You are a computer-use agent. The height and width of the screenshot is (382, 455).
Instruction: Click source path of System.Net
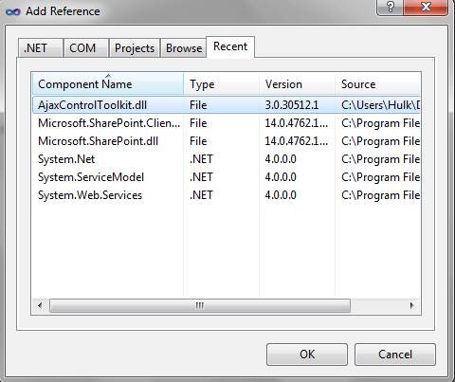click(x=380, y=159)
